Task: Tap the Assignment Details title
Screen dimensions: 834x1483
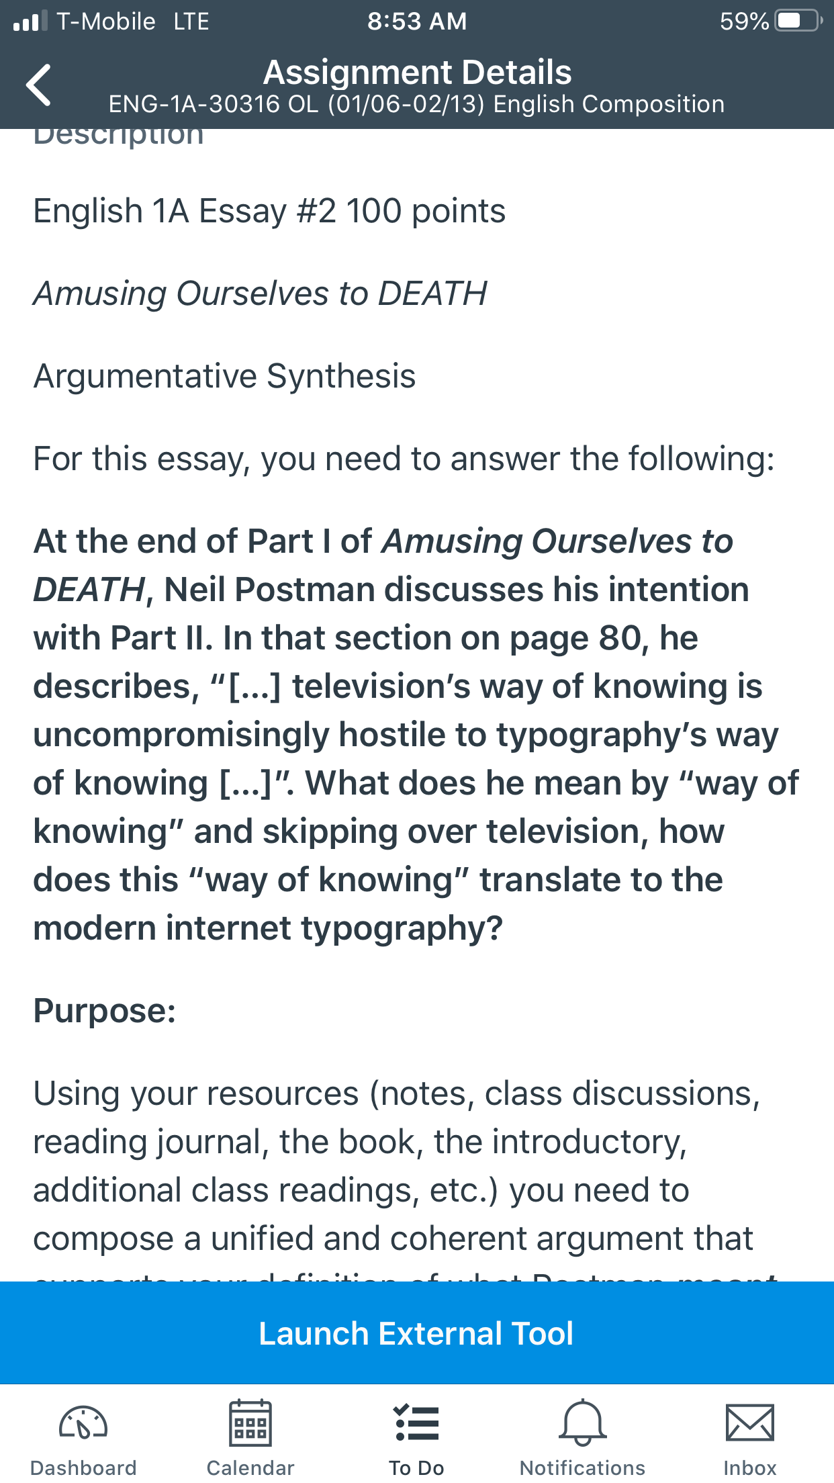Action: tap(417, 72)
